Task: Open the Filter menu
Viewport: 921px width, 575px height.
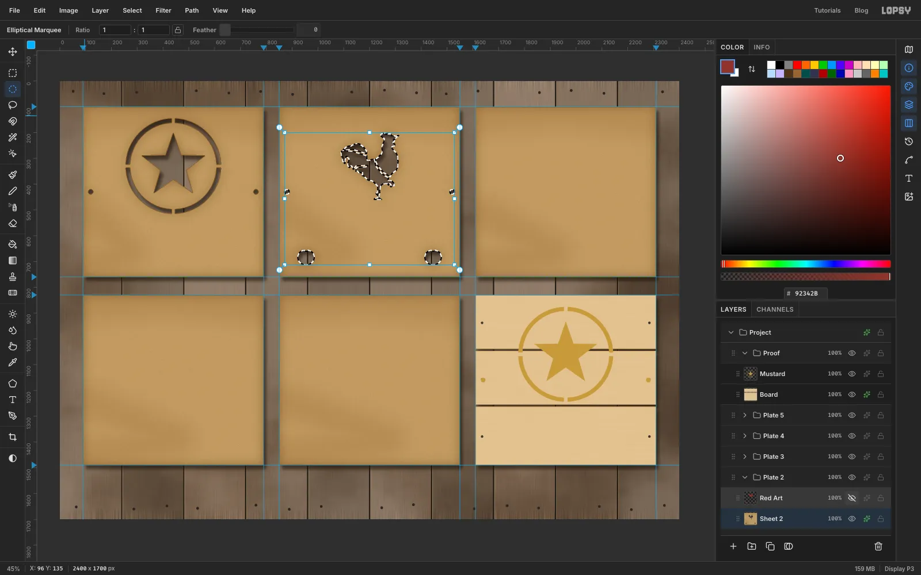Action: coord(163,10)
